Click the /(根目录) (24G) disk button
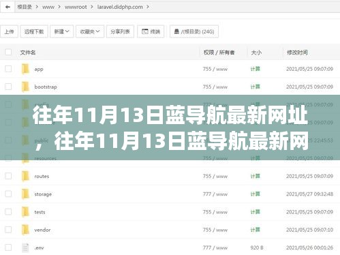The image size is (340, 255). 194,31
